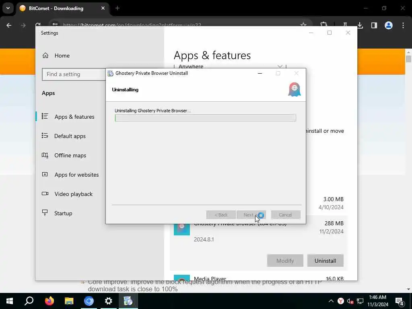The width and height of the screenshot is (412, 309).
Task: Open the notification center icon
Action: pyautogui.click(x=400, y=301)
